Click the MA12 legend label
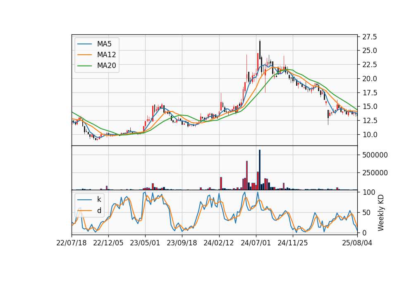 (x=106, y=55)
